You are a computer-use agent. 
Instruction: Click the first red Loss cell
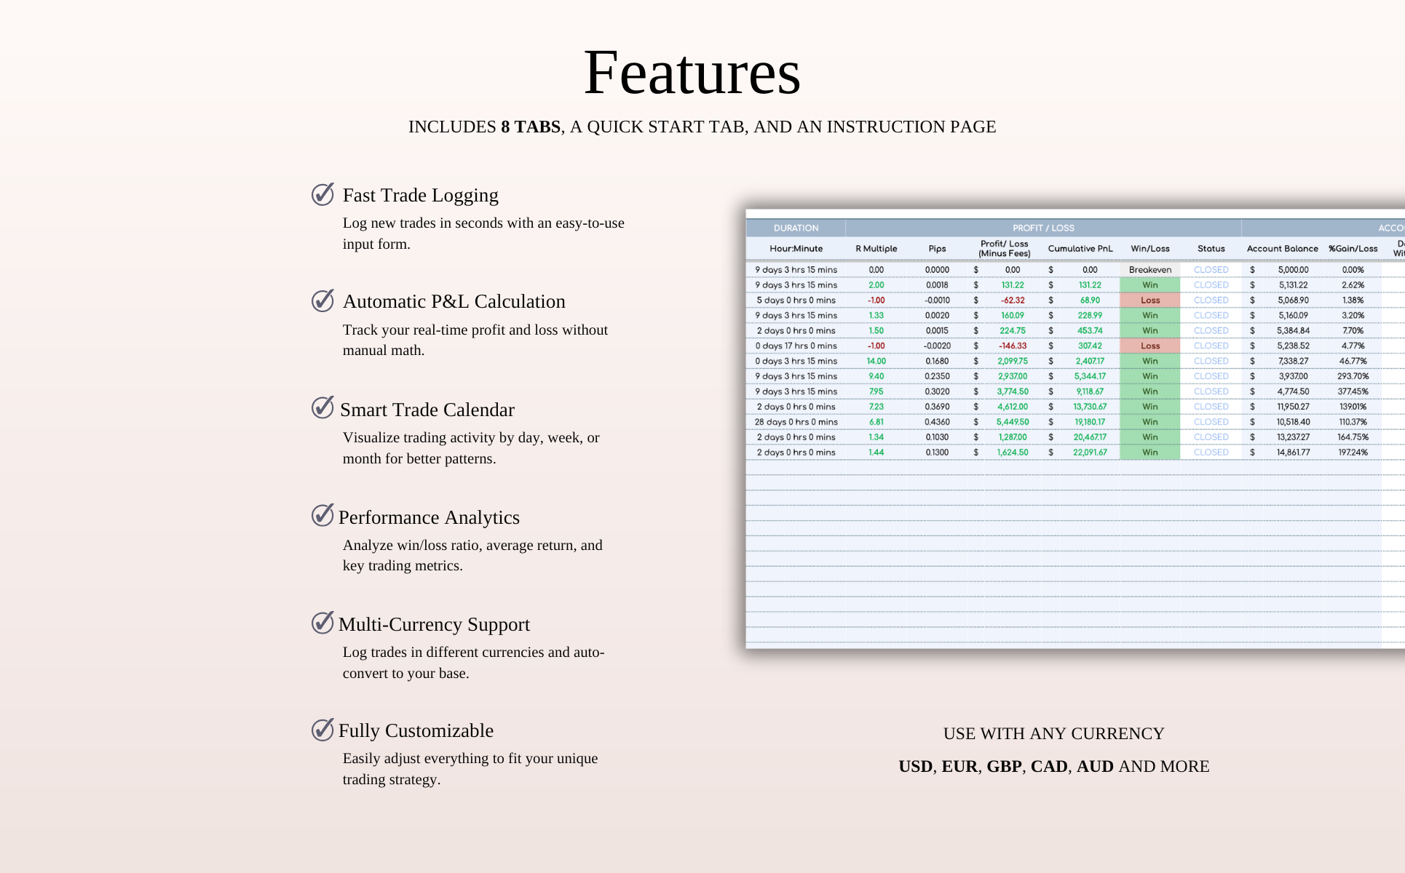1150,300
